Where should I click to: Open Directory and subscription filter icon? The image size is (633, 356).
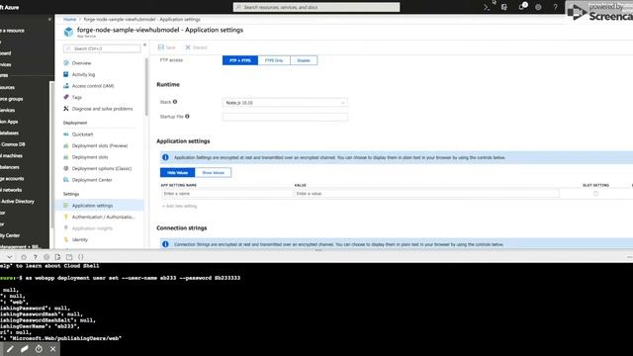click(504, 7)
